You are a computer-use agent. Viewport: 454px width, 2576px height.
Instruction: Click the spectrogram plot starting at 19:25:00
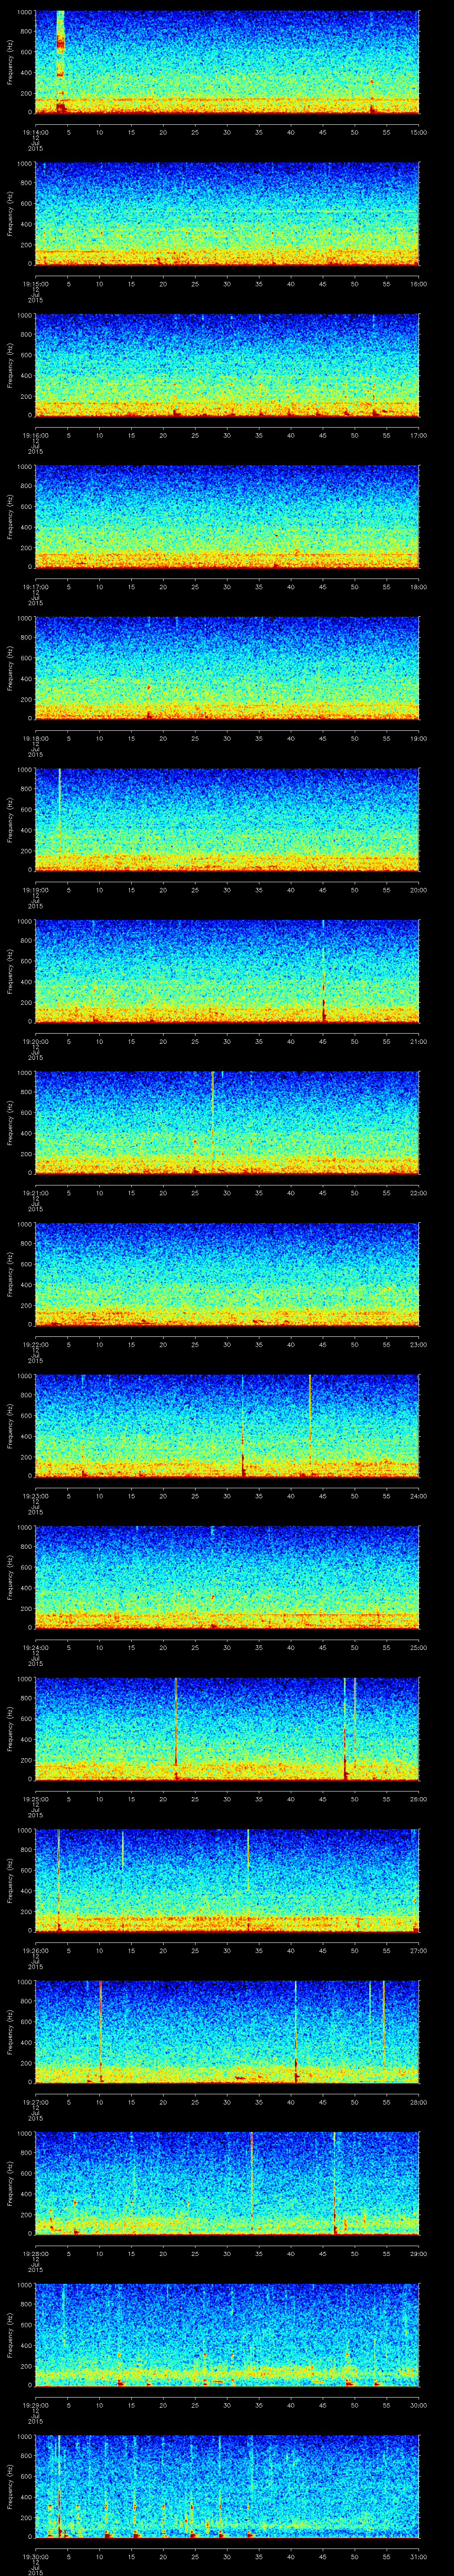pos(227,1729)
